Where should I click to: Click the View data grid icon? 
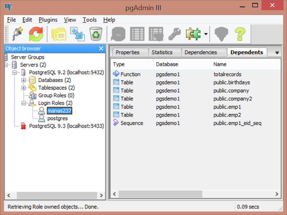(x=137, y=34)
